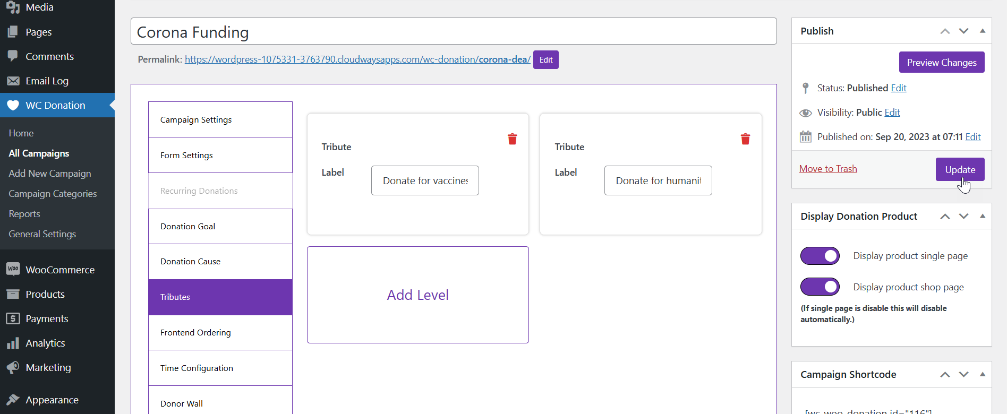Click the Appearance paintbrush icon
1007x414 pixels.
click(13, 400)
